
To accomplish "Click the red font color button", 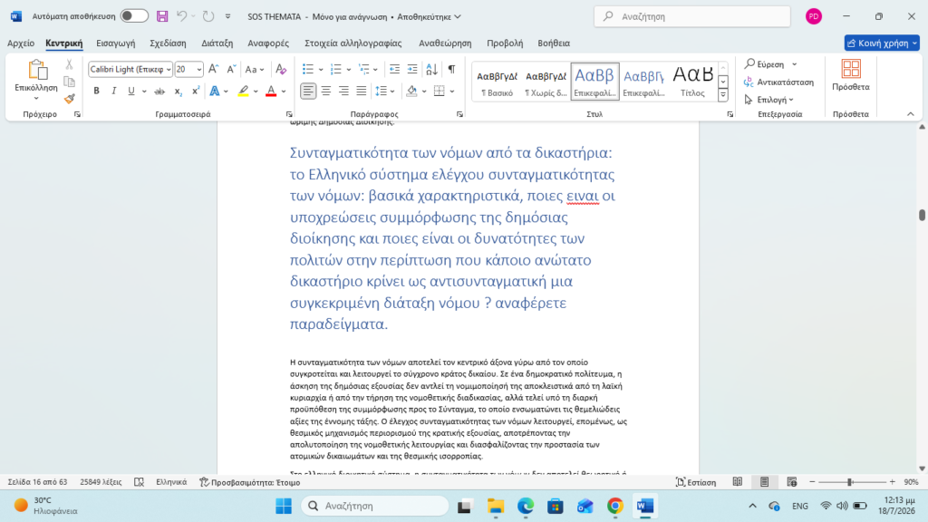I will coord(271,92).
